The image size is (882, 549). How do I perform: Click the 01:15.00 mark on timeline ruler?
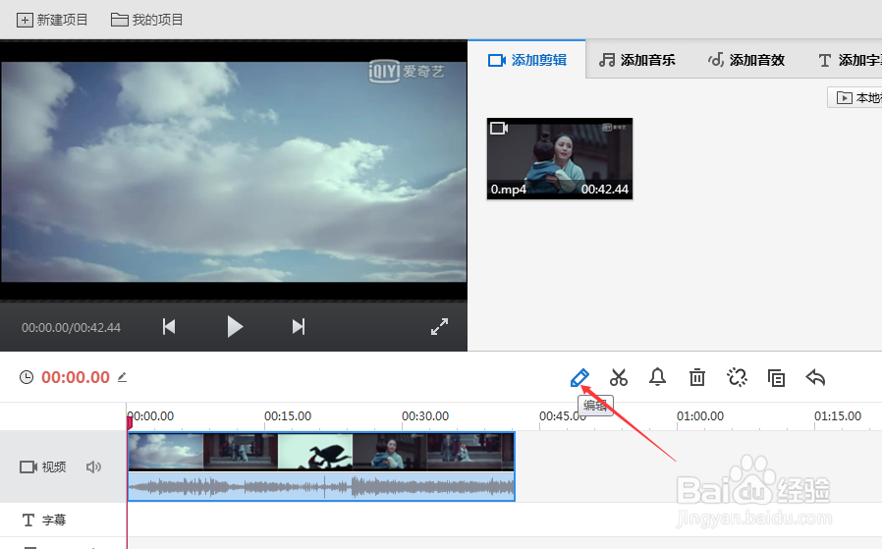coord(838,416)
